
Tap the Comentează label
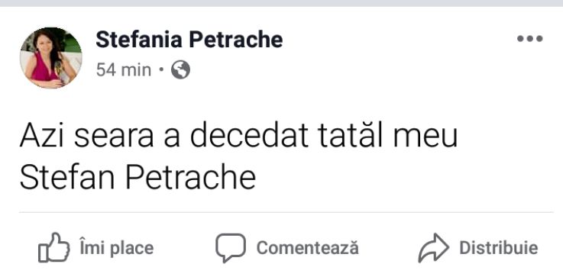pyautogui.click(x=307, y=248)
